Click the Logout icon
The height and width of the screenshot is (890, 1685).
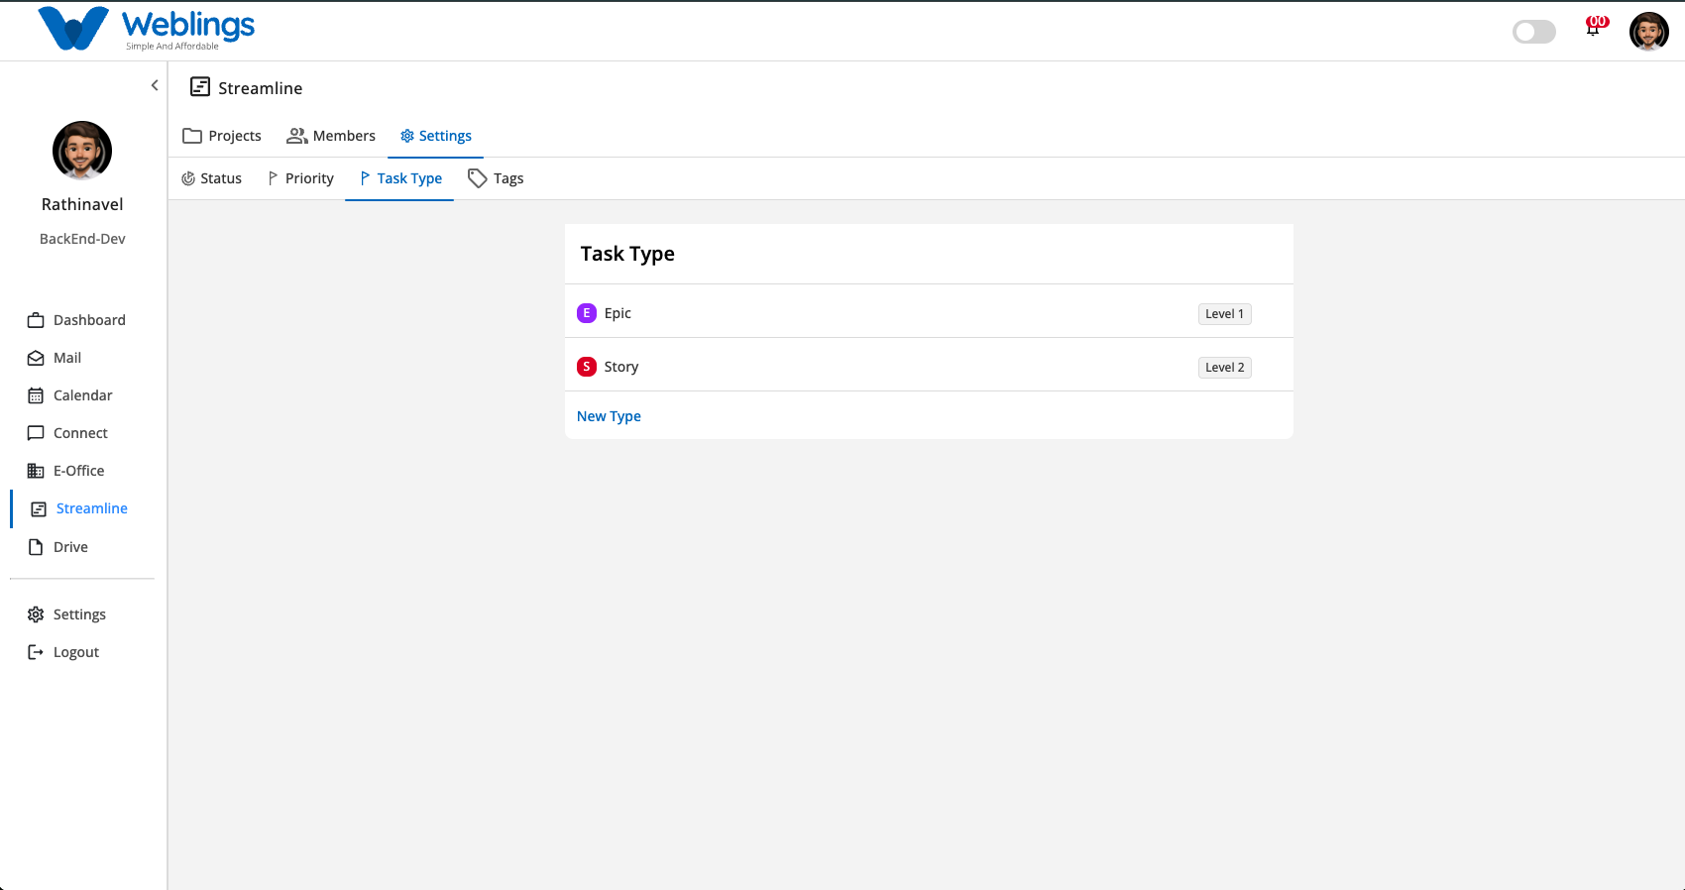pyautogui.click(x=36, y=652)
